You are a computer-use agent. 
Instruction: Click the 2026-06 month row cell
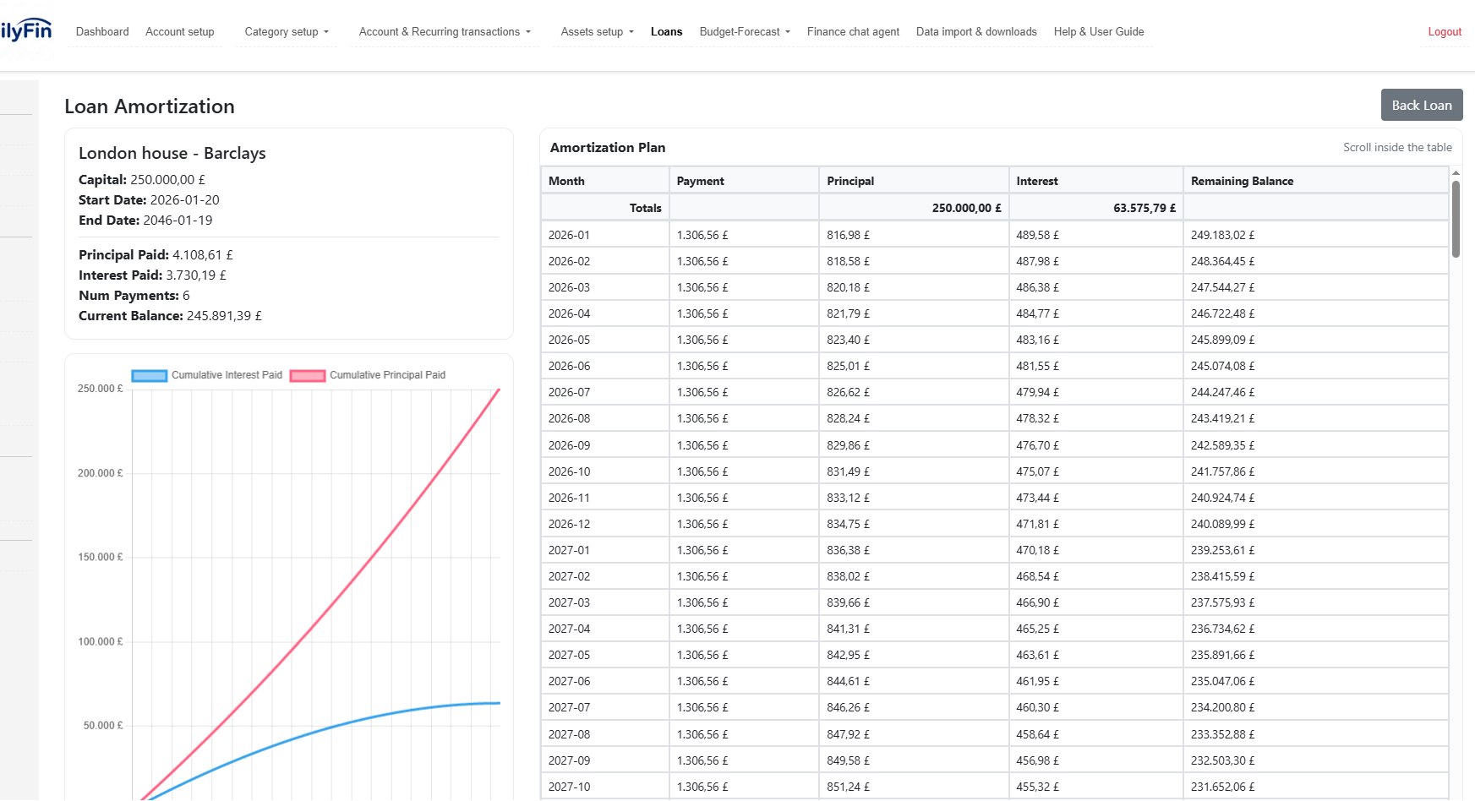[605, 366]
